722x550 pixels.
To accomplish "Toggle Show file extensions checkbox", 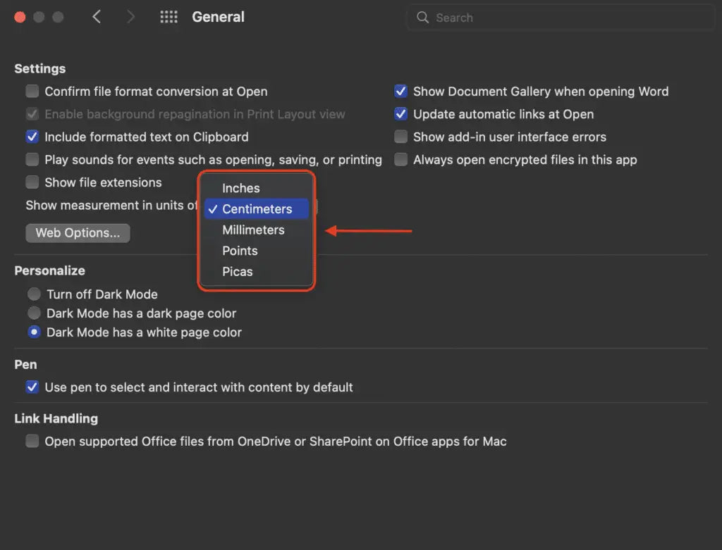I will point(32,182).
